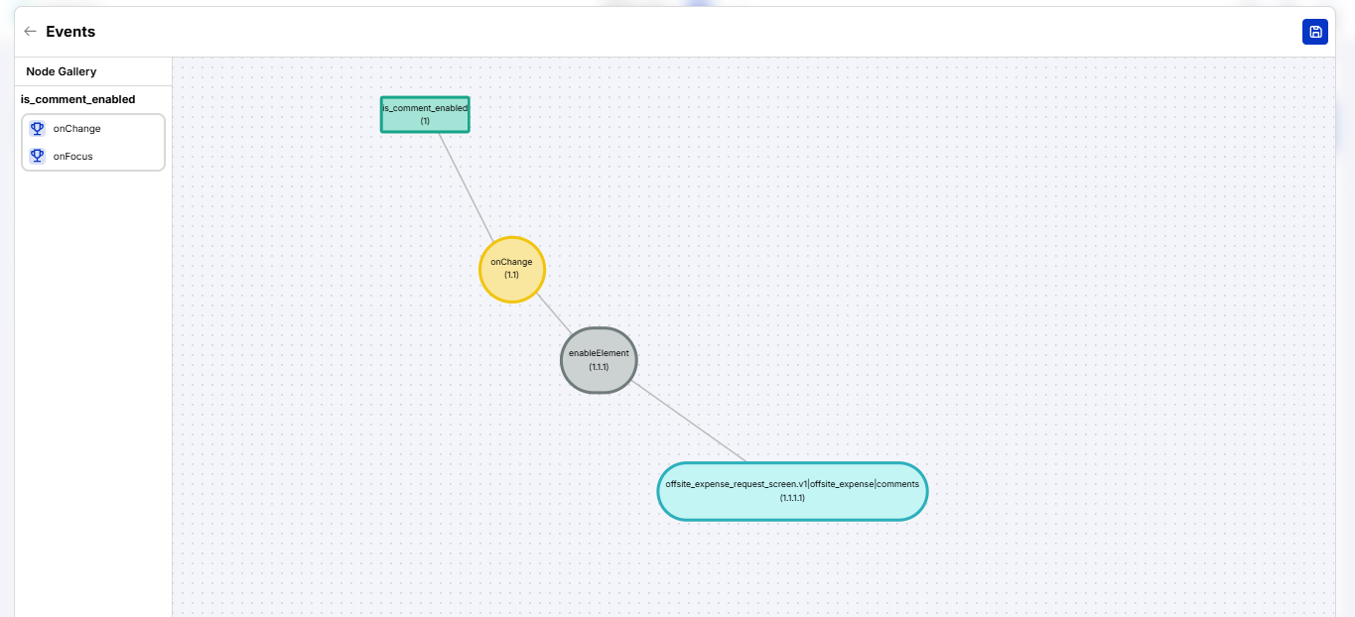Click empty dotted canvas area to deselect
This screenshot has height=617, width=1355.
click(993, 248)
